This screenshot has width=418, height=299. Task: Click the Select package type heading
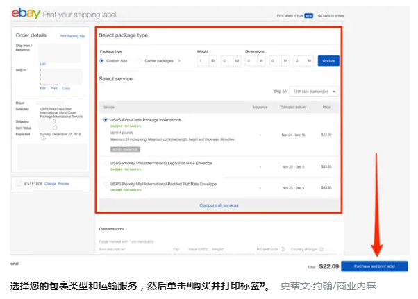pos(123,35)
